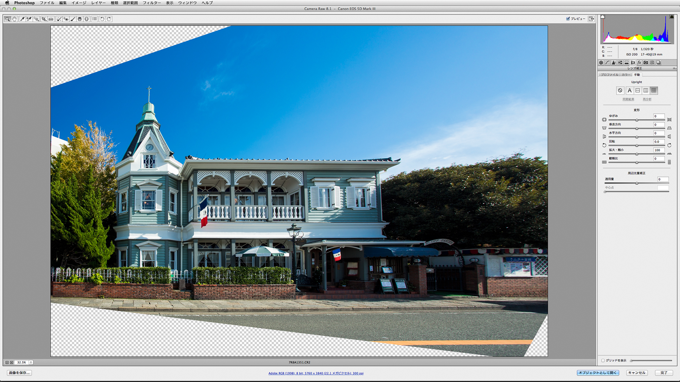Rotate image 90 degrees counterclockwise
The width and height of the screenshot is (680, 382).
point(102,19)
